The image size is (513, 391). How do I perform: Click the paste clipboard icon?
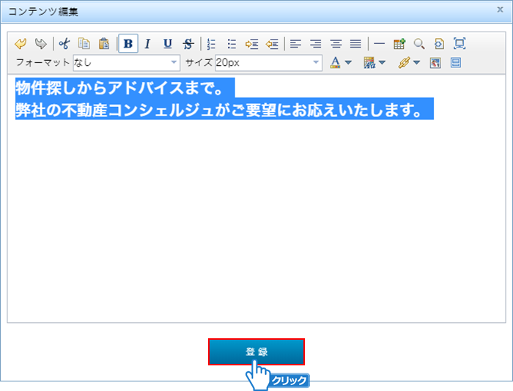tap(104, 43)
